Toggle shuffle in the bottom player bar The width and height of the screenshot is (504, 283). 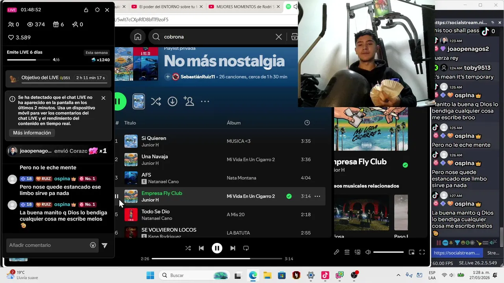(x=188, y=248)
